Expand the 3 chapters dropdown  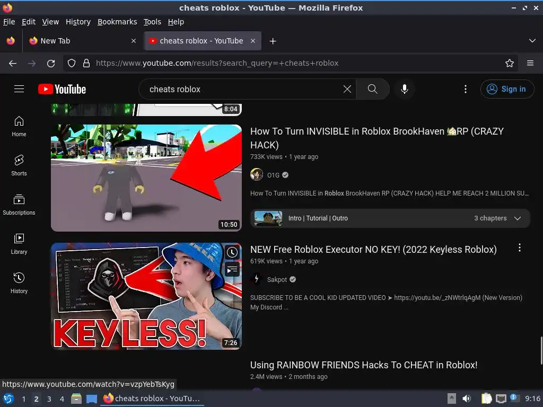(517, 218)
